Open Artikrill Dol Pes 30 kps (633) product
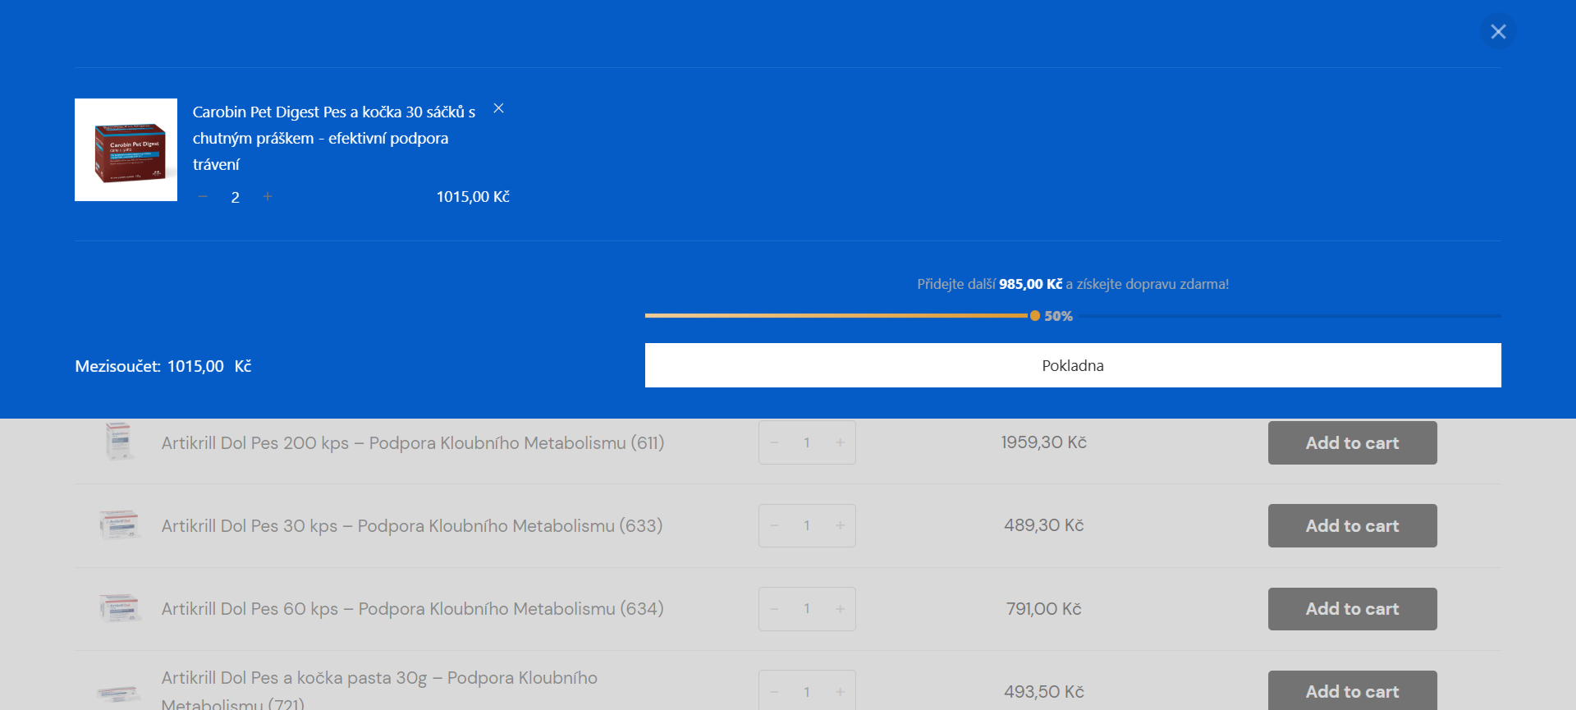Screen dimensions: 1576x710 click(412, 525)
